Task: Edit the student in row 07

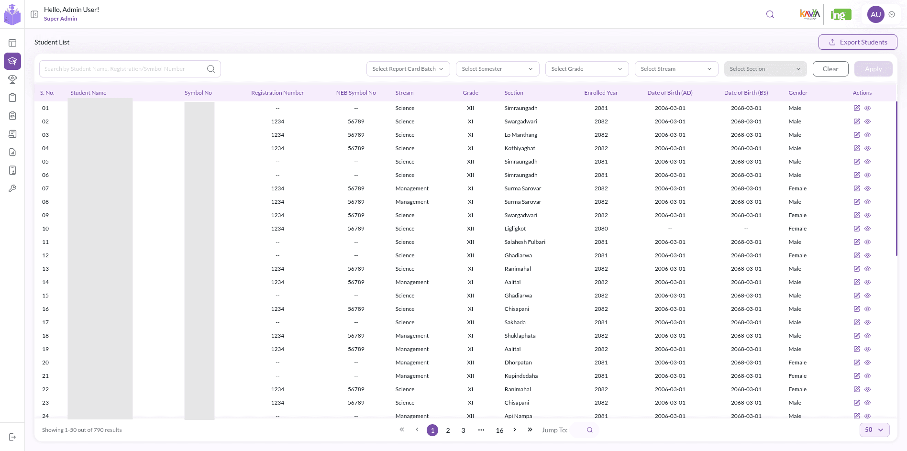Action: point(857,188)
